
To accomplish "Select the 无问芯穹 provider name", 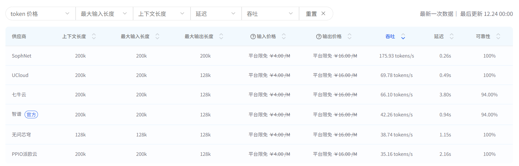I will click(x=21, y=135).
